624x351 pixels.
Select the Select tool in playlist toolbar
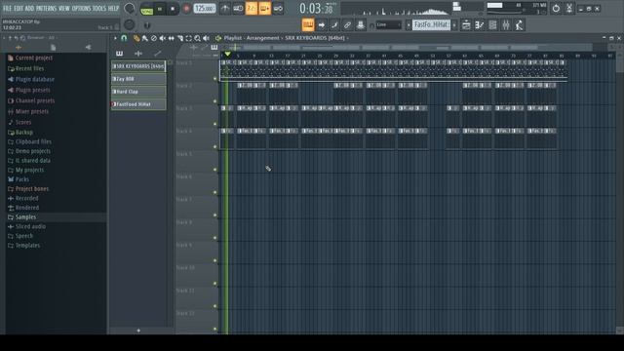(188, 38)
